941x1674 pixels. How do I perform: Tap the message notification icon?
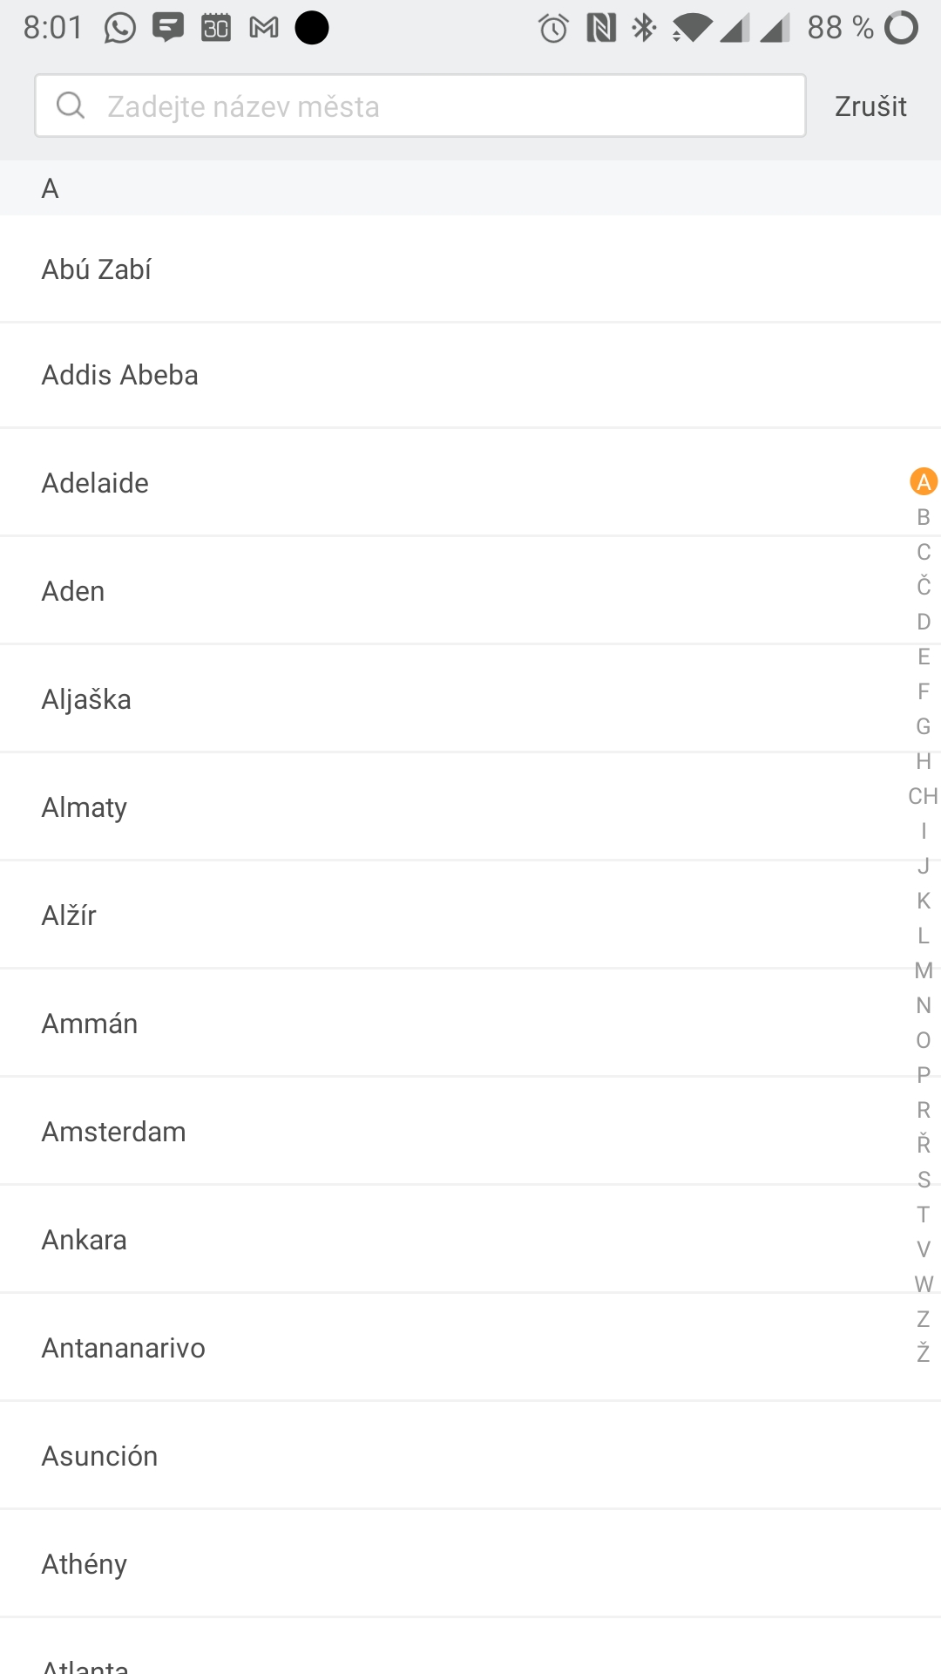tap(168, 28)
